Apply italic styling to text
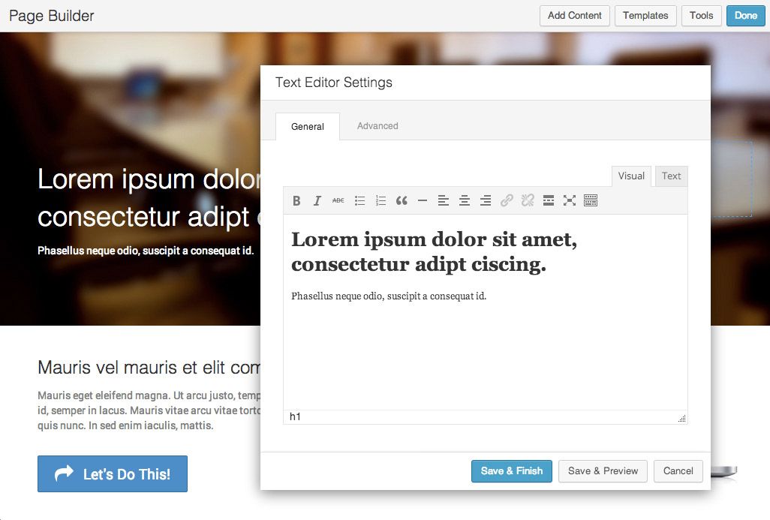 [317, 200]
